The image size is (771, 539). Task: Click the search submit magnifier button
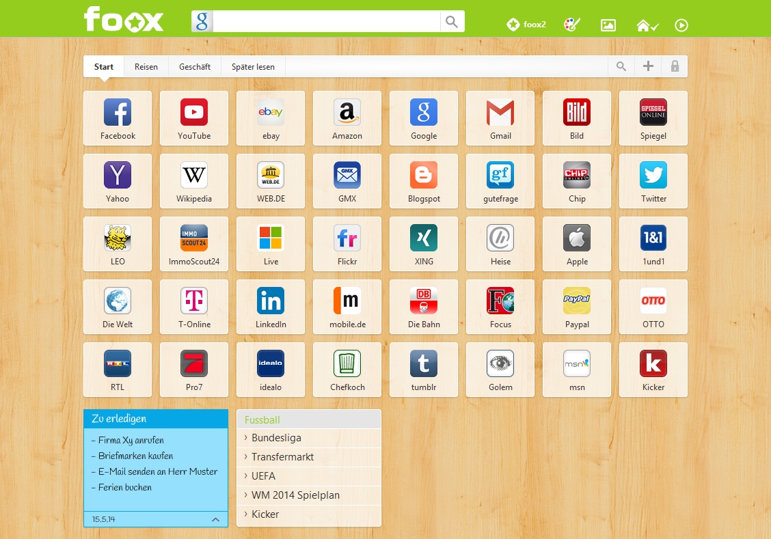(452, 21)
